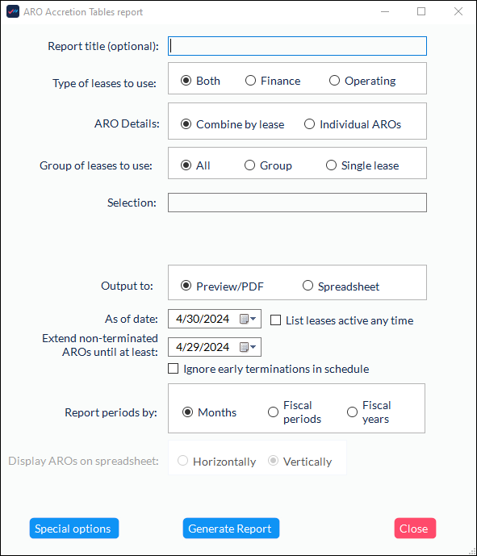Image resolution: width=477 pixels, height=556 pixels.
Task: Open calendar picker for Extend AROs date
Action: point(248,347)
